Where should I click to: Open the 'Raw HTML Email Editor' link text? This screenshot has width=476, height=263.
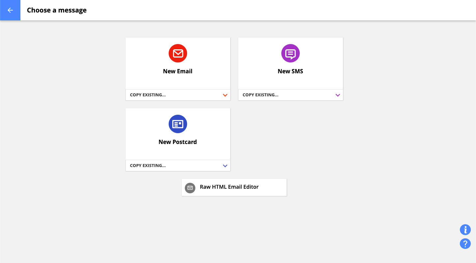pos(229,187)
